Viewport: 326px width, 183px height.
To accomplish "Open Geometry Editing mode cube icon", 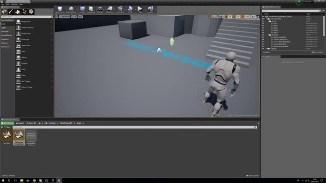I will (x=31, y=12).
